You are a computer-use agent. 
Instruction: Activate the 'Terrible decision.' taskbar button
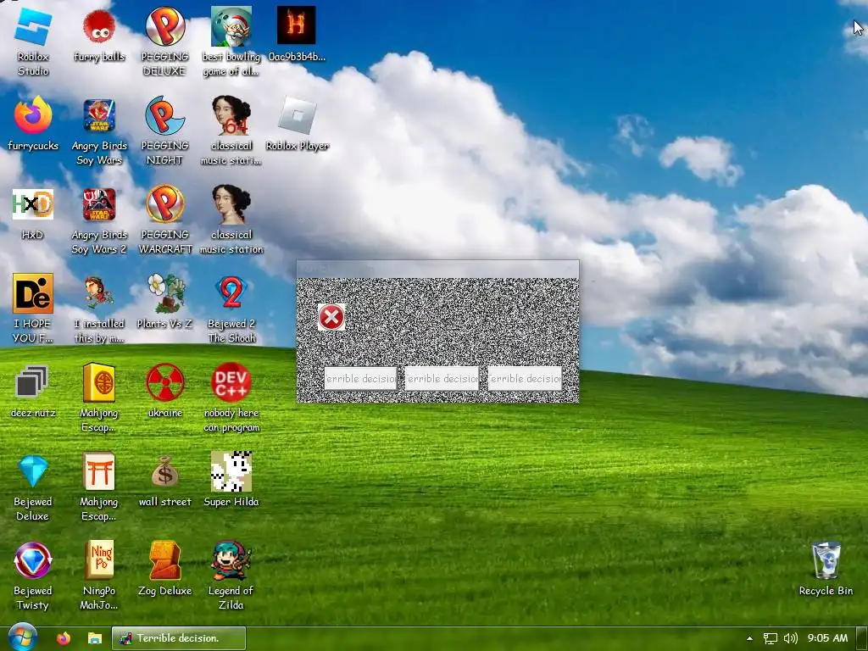click(179, 638)
